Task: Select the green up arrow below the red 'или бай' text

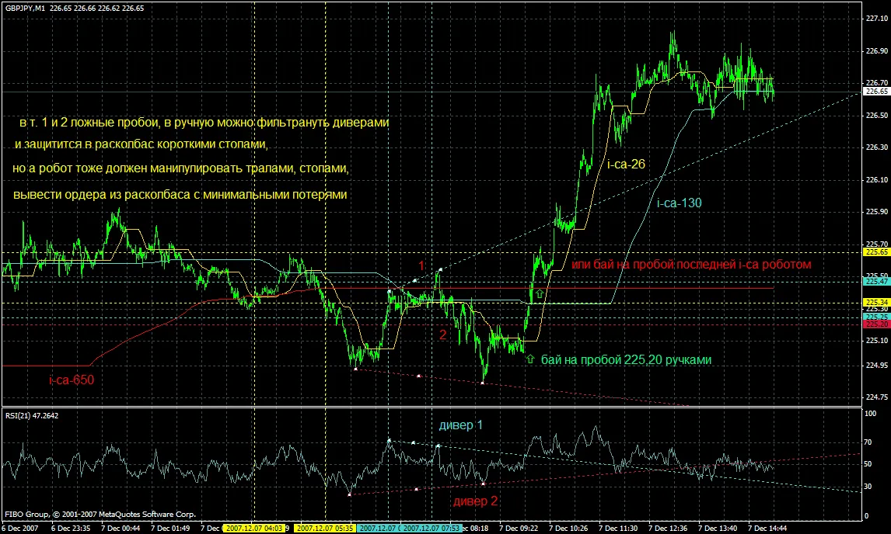Action: click(x=538, y=295)
